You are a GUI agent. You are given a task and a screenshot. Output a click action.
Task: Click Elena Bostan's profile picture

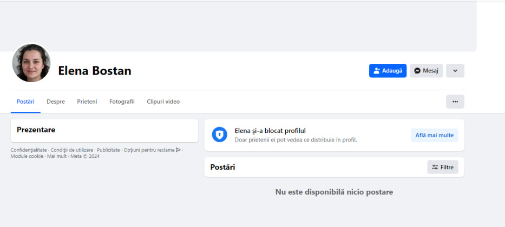[x=31, y=63]
